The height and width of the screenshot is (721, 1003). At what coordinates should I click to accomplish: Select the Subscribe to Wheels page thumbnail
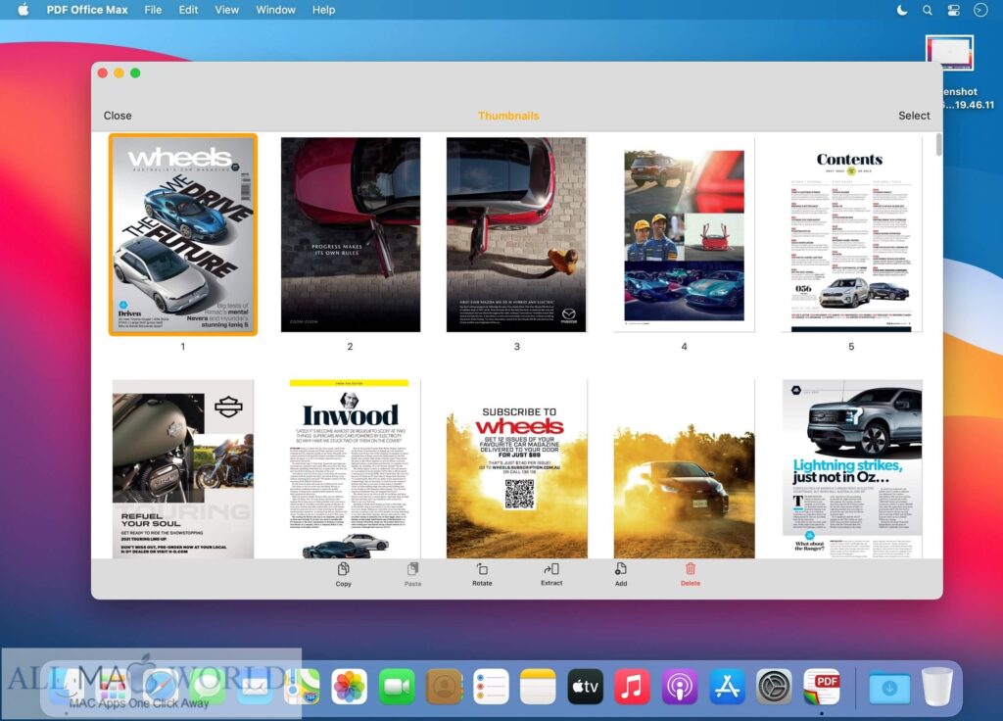pyautogui.click(x=516, y=469)
